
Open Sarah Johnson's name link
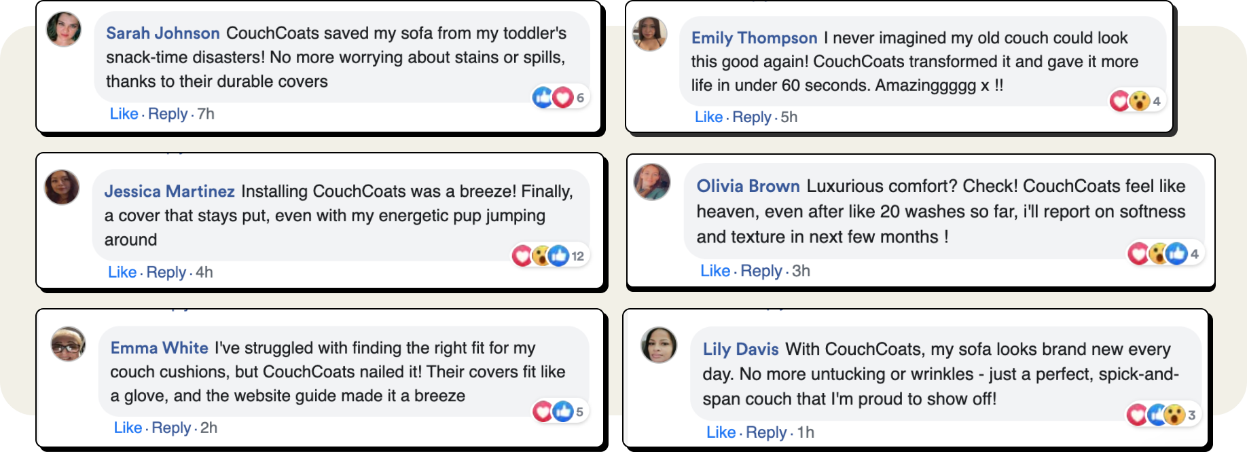tap(162, 33)
